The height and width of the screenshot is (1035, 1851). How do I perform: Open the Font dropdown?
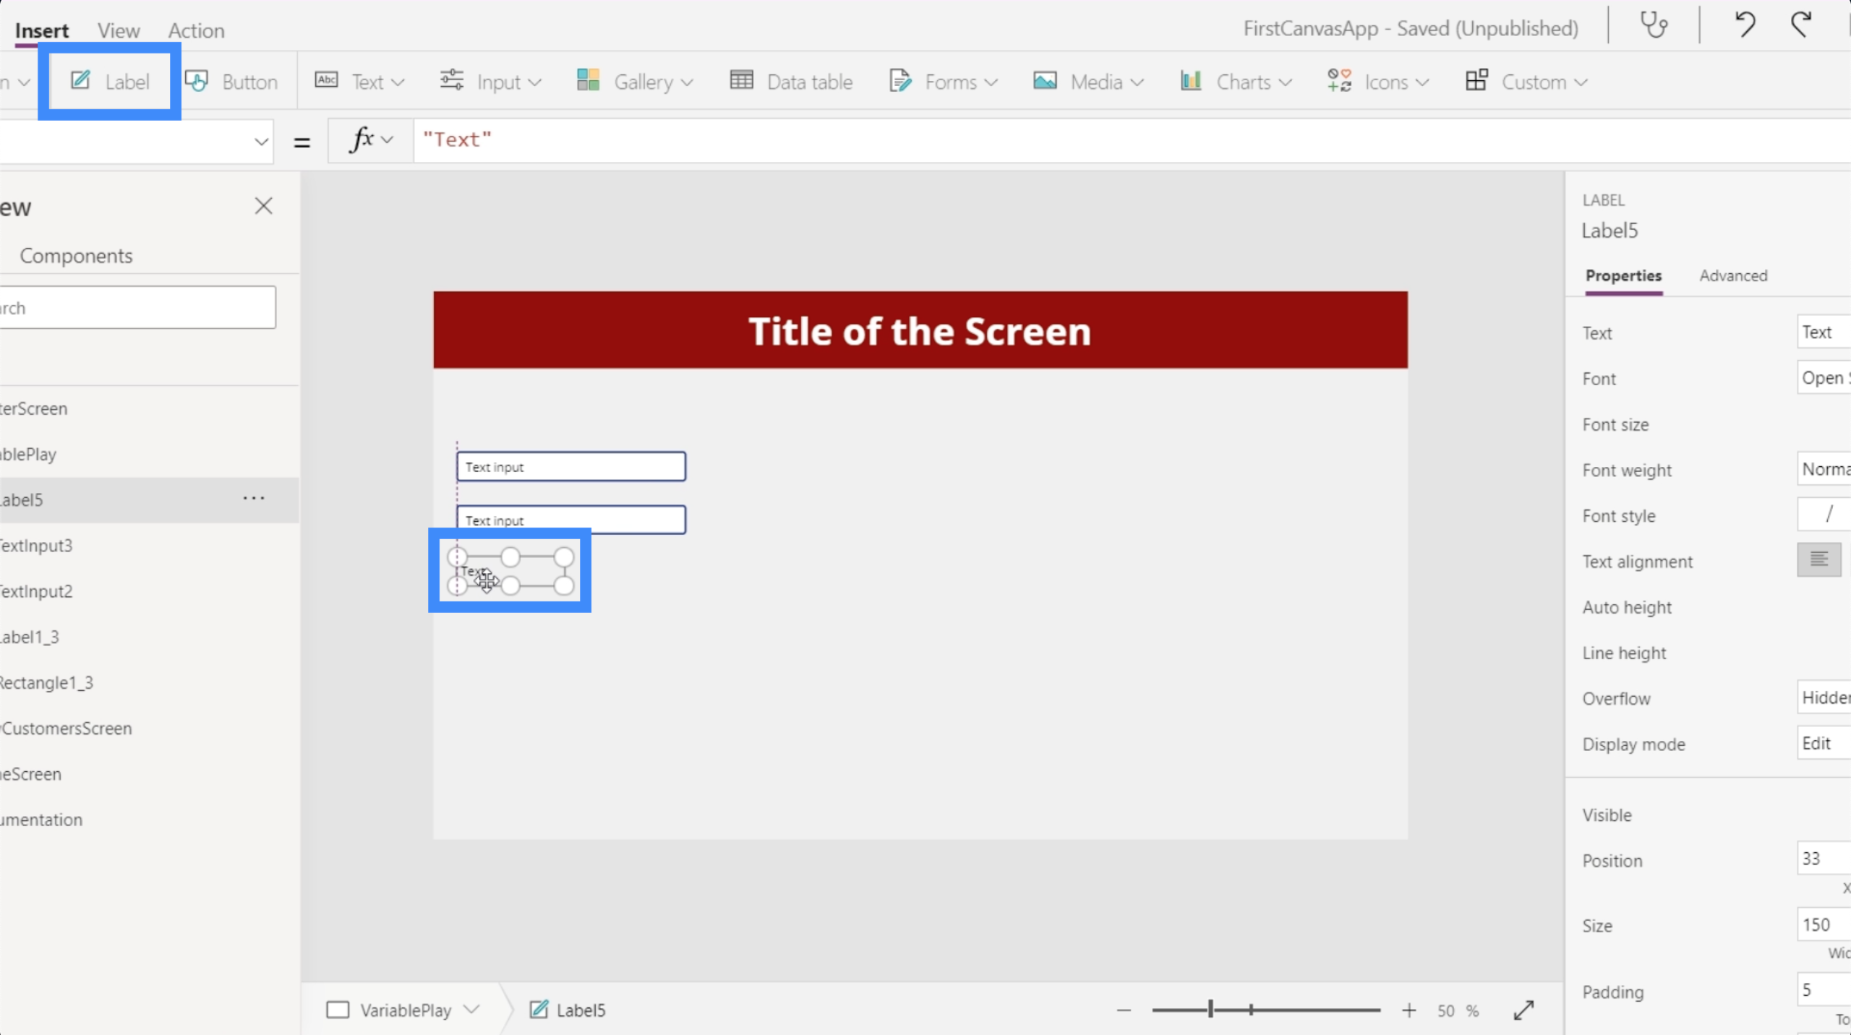(x=1824, y=377)
